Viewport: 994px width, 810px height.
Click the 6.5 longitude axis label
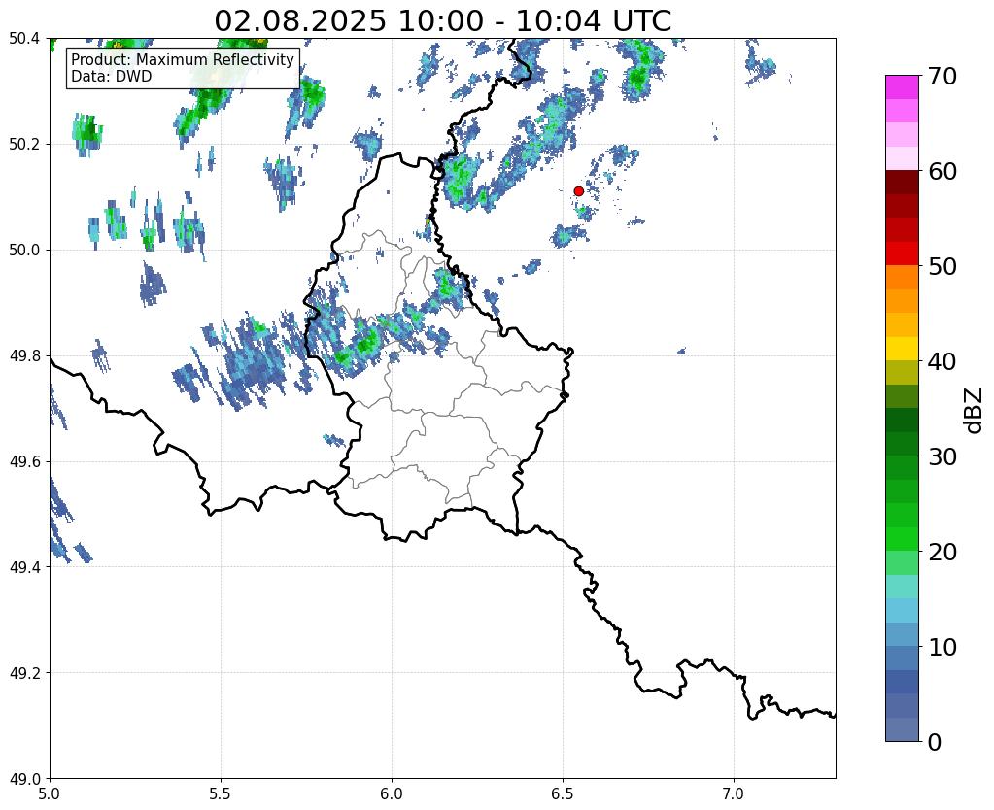point(563,793)
